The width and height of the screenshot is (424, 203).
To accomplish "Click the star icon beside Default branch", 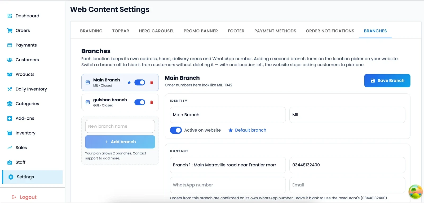I will pyautogui.click(x=231, y=130).
